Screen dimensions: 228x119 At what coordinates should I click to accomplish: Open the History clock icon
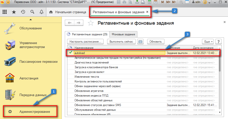23,12
